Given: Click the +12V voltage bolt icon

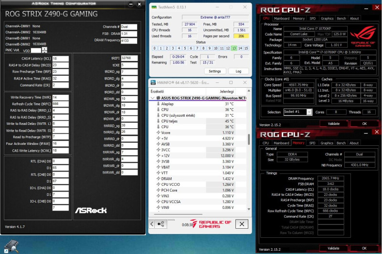Looking at the screenshot, I should [158, 155].
